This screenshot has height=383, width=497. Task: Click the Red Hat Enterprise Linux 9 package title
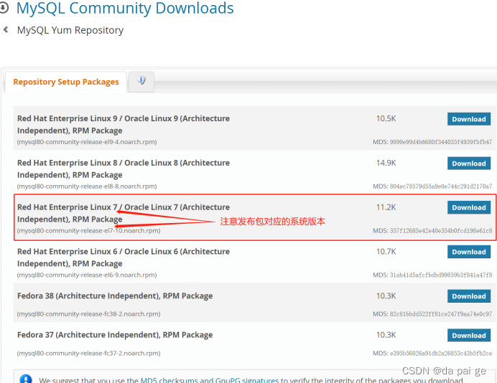(x=124, y=124)
